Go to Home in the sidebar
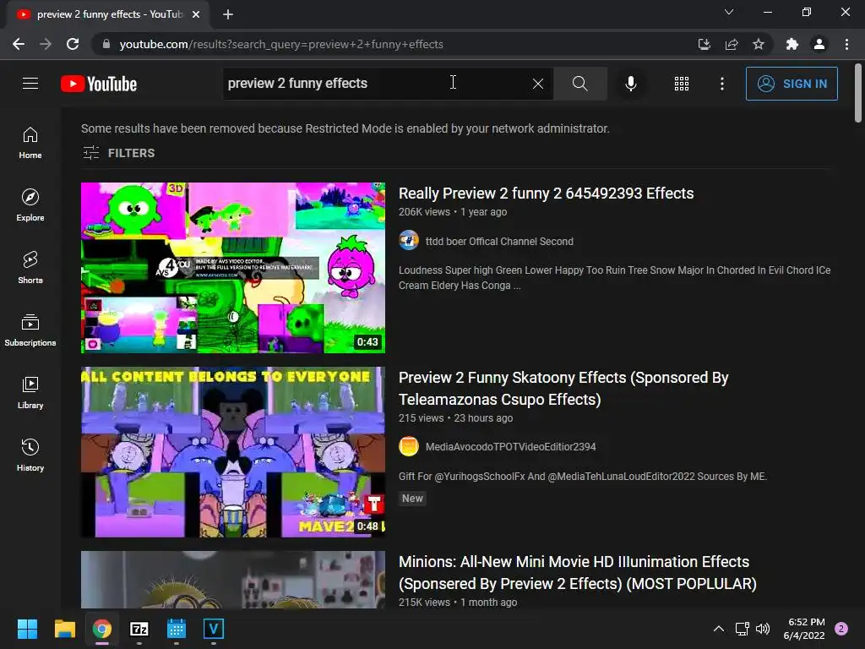Screen dimensions: 865x649 tap(30, 143)
